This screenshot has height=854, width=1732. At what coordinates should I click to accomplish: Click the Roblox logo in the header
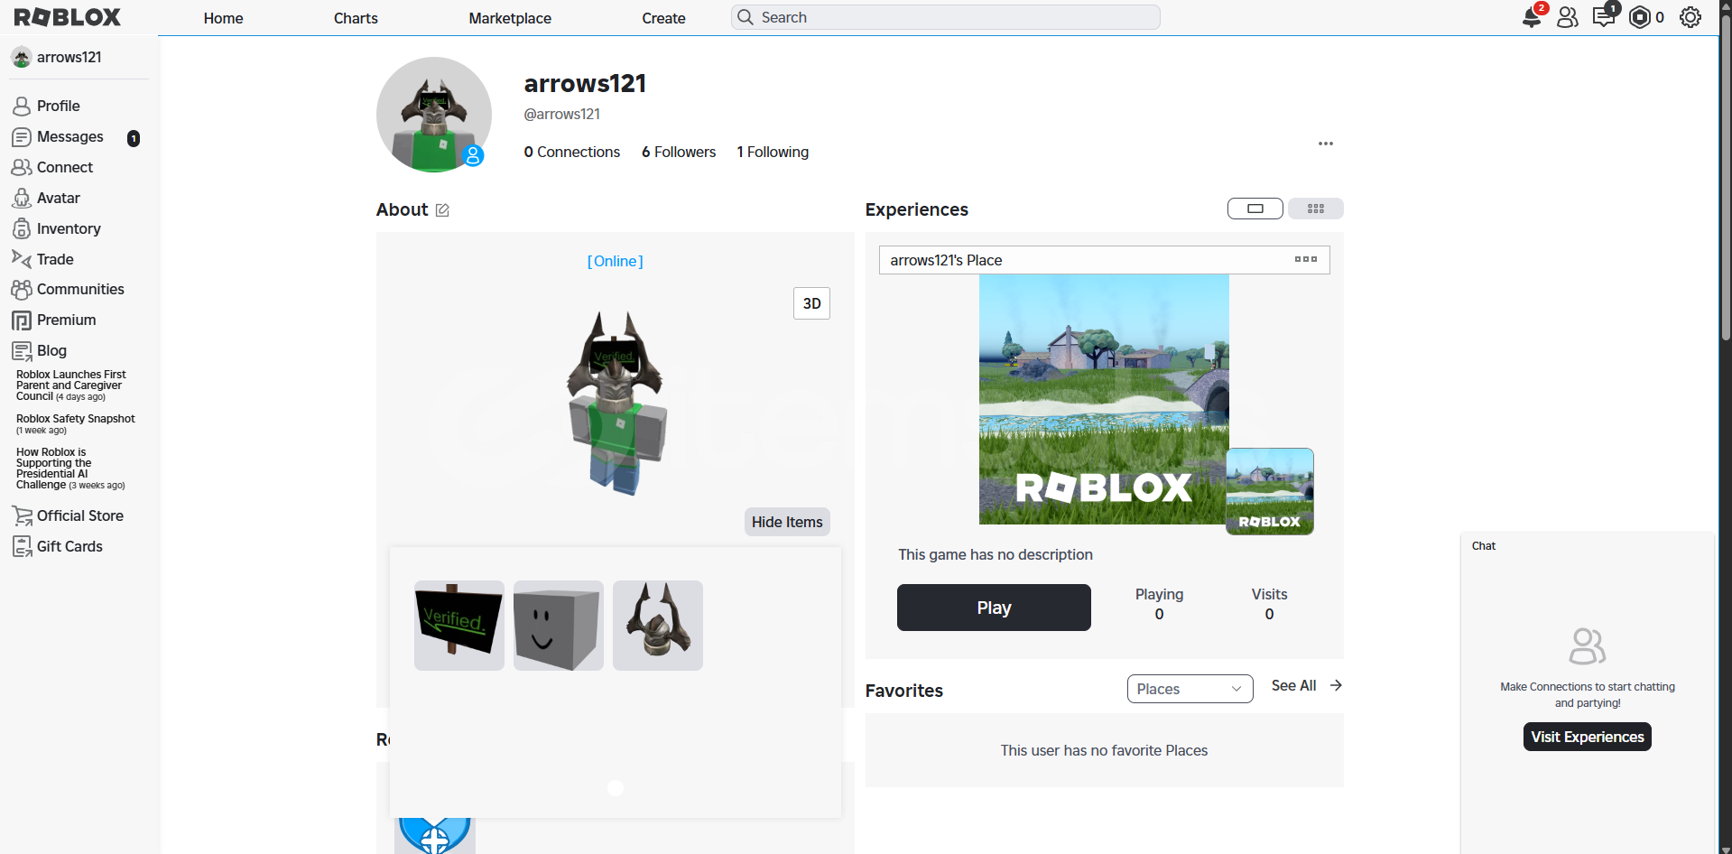pos(68,17)
